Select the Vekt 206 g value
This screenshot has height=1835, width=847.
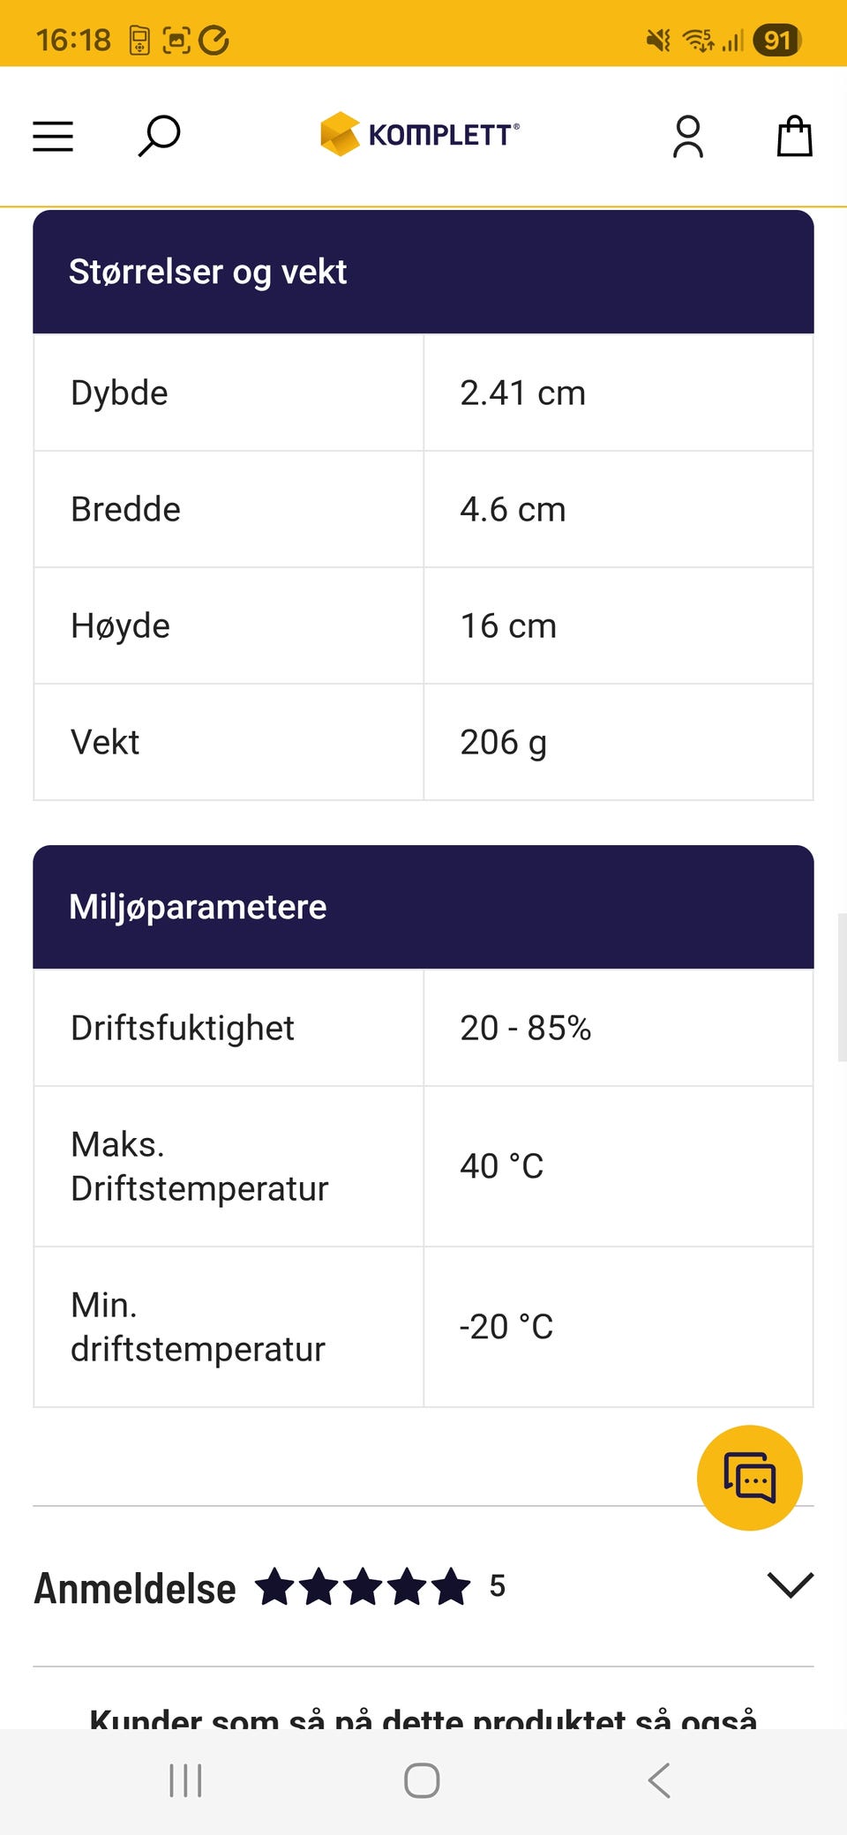point(503,743)
